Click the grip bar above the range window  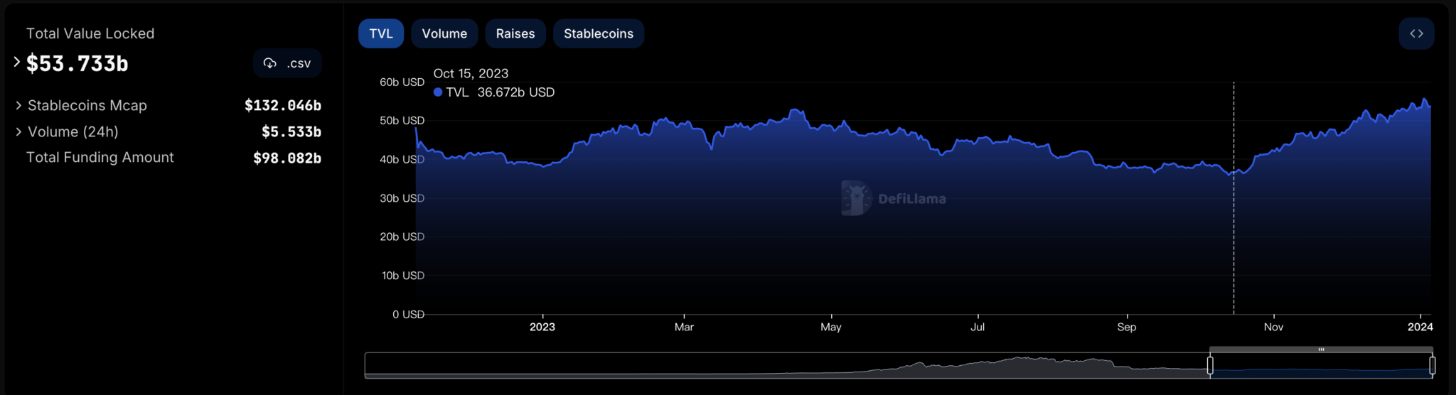click(1321, 350)
